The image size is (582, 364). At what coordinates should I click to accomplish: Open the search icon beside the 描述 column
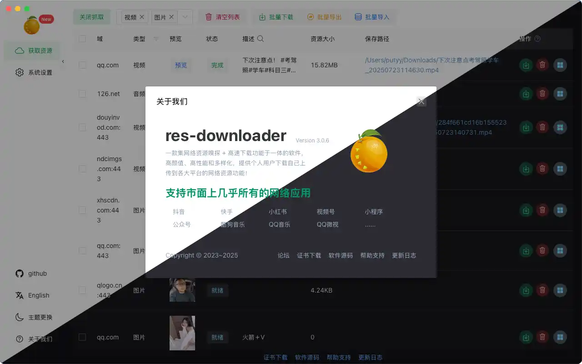259,39
